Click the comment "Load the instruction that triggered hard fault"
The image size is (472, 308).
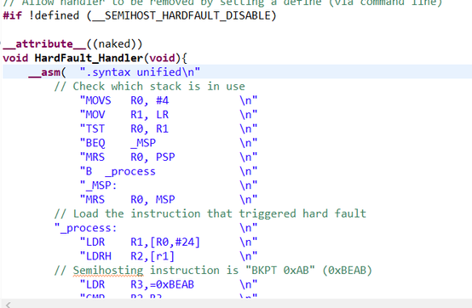[210, 214]
